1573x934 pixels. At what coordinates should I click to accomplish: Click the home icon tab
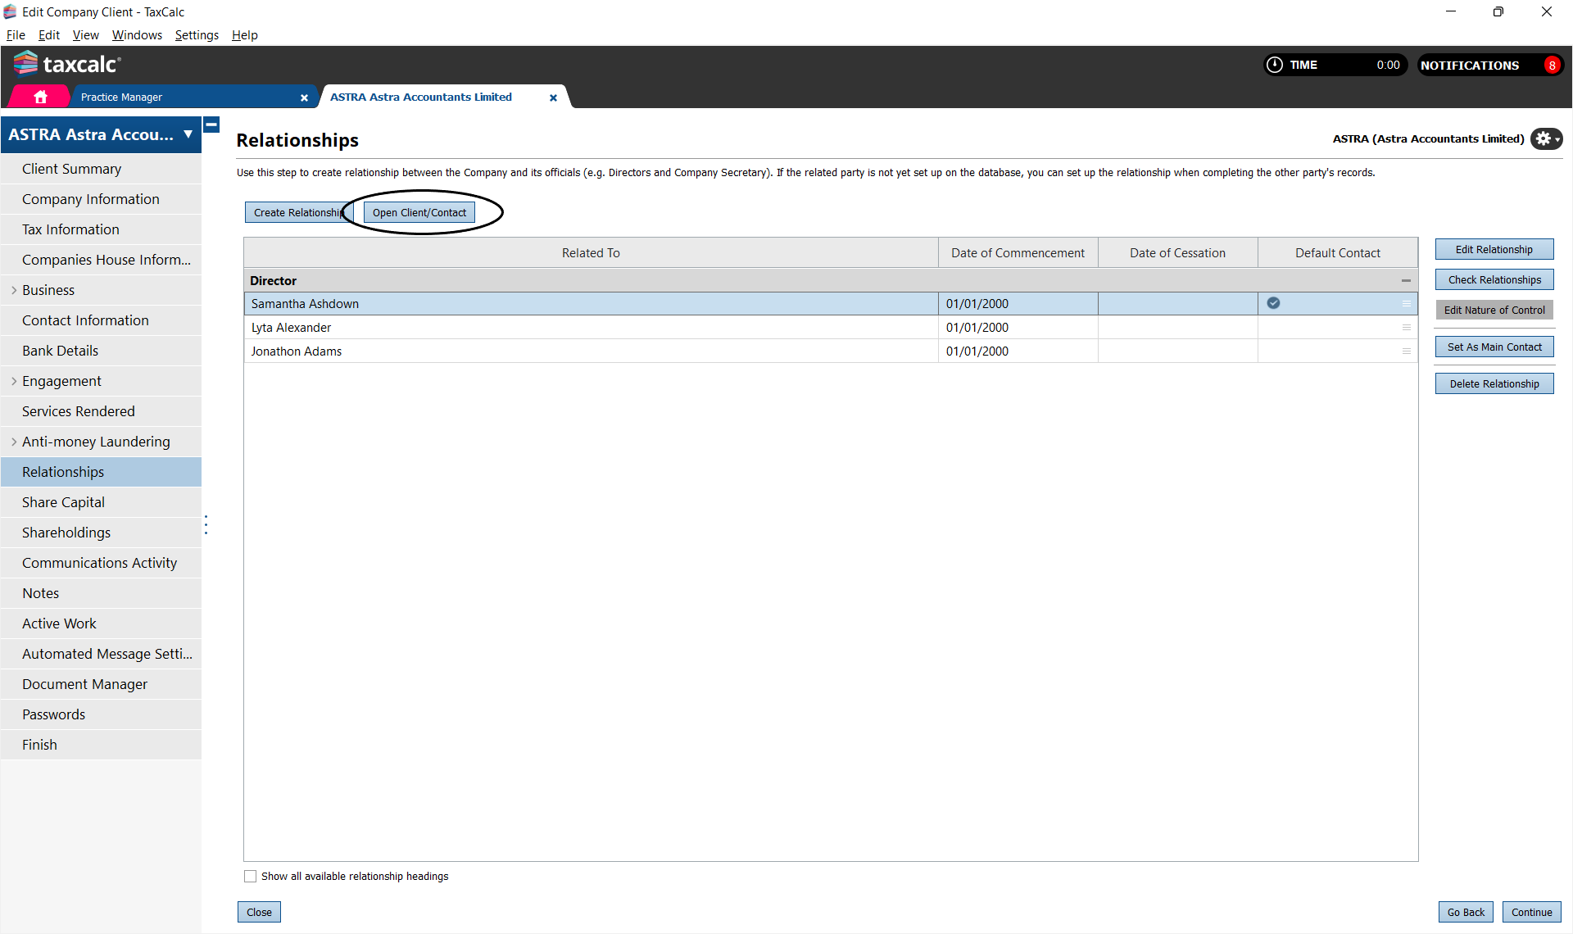[40, 97]
